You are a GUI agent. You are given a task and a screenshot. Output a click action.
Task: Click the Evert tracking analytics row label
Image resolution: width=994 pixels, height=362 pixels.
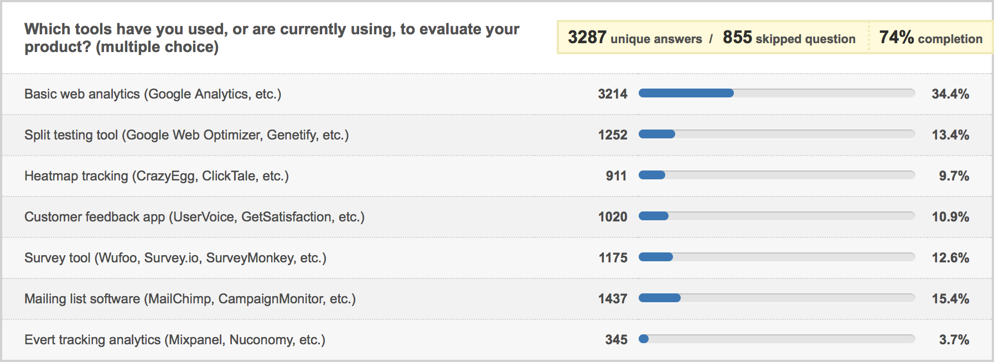[175, 340]
